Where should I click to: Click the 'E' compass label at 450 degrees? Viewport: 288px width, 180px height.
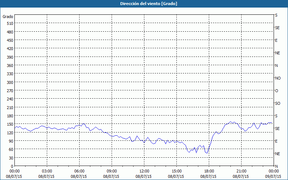point(276,40)
